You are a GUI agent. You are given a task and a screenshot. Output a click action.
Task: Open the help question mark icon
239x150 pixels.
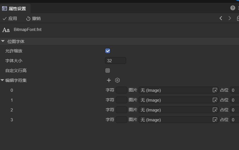233,8
